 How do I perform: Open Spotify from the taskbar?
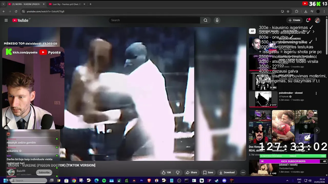[x=104, y=181]
